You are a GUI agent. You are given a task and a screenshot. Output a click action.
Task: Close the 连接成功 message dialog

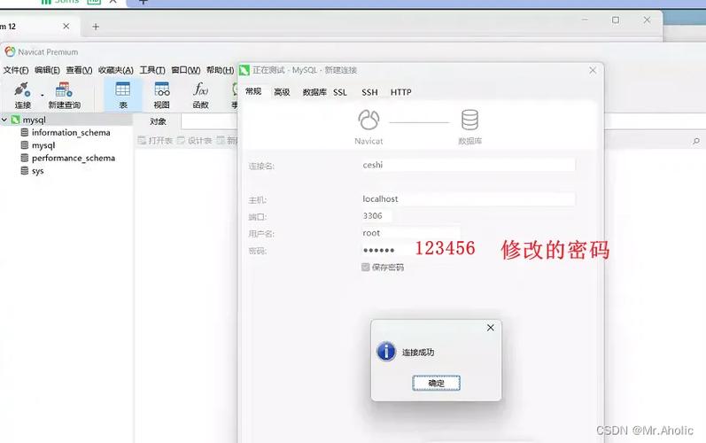pyautogui.click(x=491, y=328)
